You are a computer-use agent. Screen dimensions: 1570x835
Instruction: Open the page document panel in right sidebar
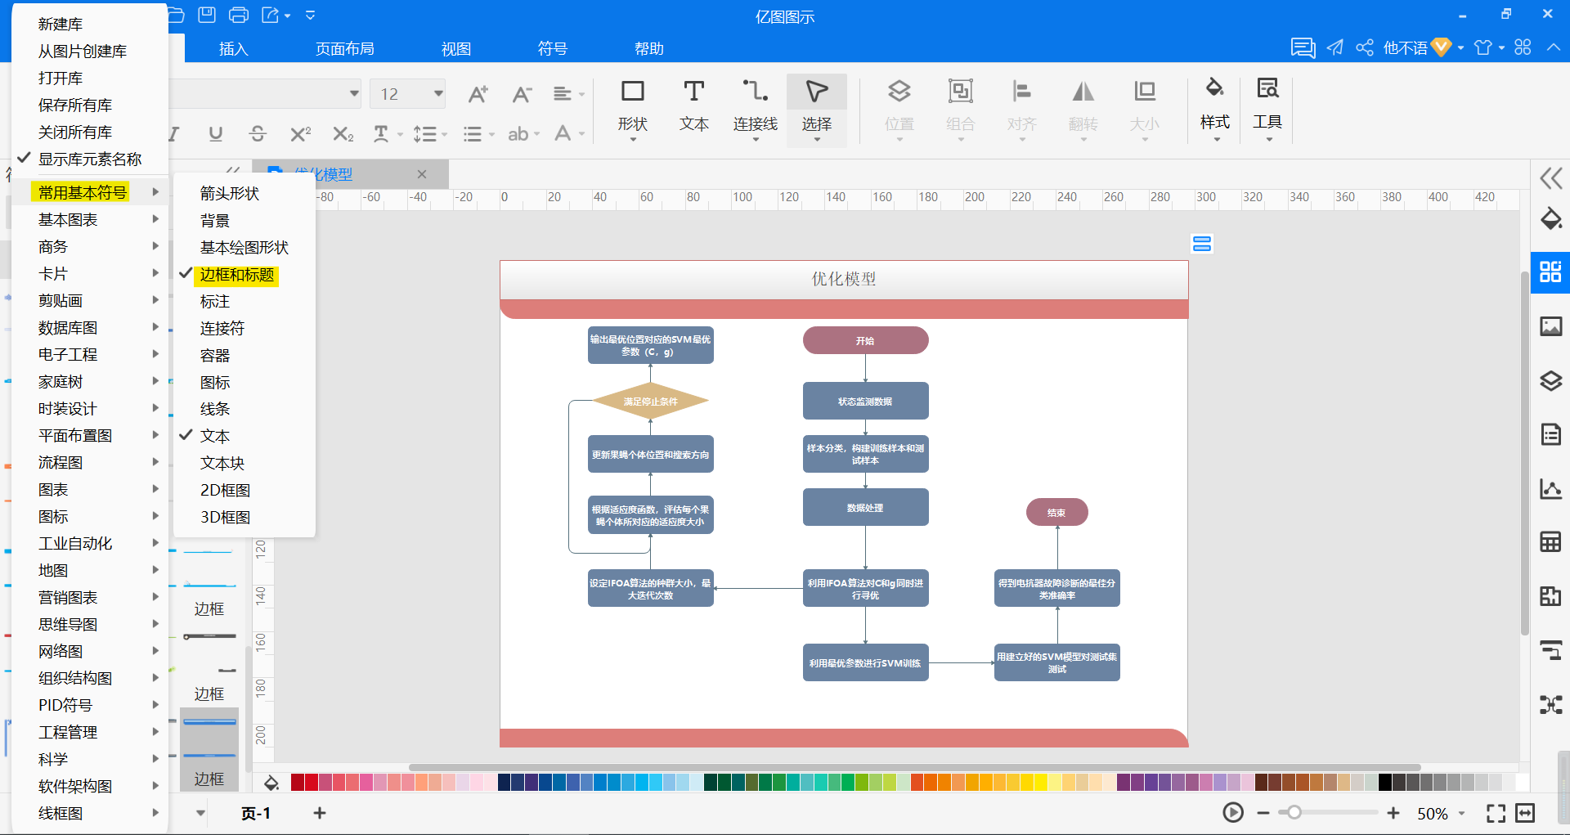[x=1550, y=434]
